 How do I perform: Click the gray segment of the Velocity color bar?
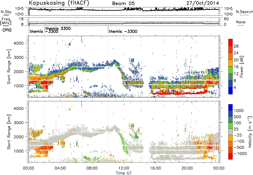[x=231, y=132]
